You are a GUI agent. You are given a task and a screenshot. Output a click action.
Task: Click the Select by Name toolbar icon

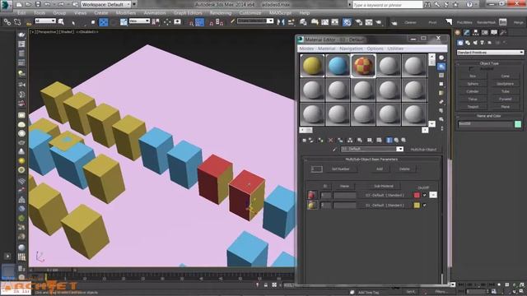pyautogui.click(x=61, y=22)
